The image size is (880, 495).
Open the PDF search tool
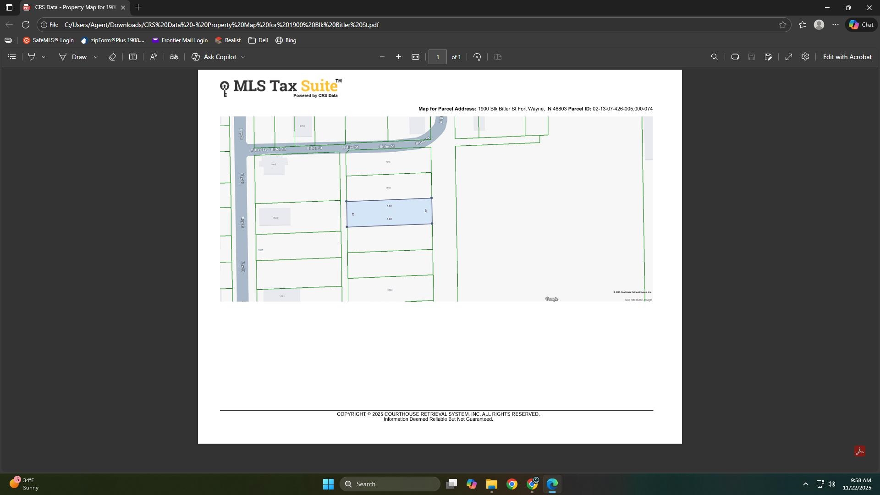point(714,57)
